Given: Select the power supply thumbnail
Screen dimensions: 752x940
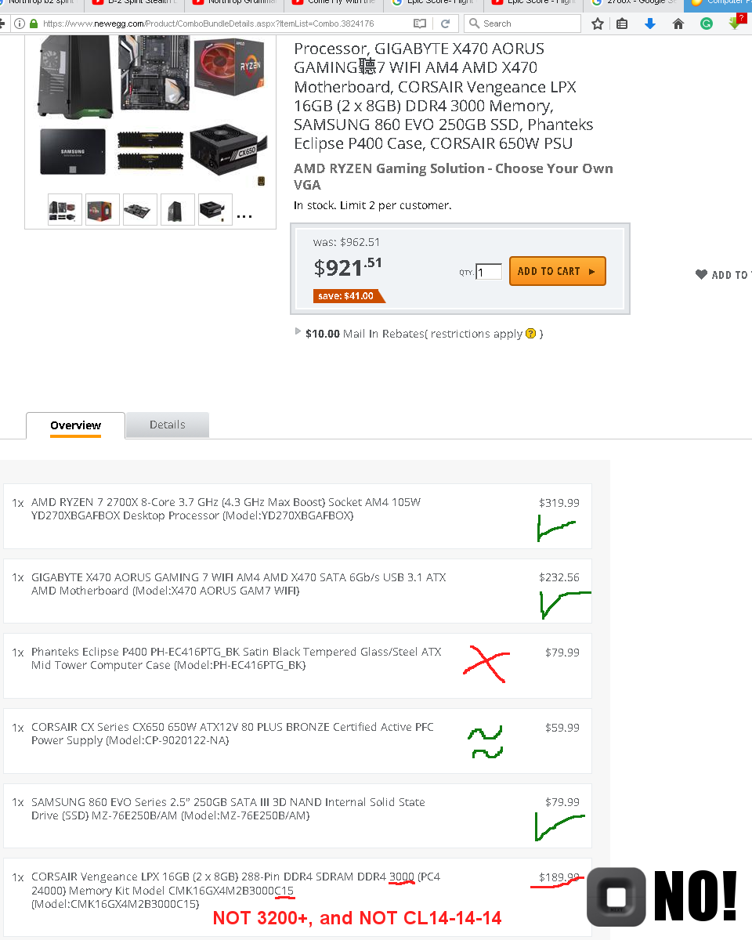Looking at the screenshot, I should tap(215, 209).
